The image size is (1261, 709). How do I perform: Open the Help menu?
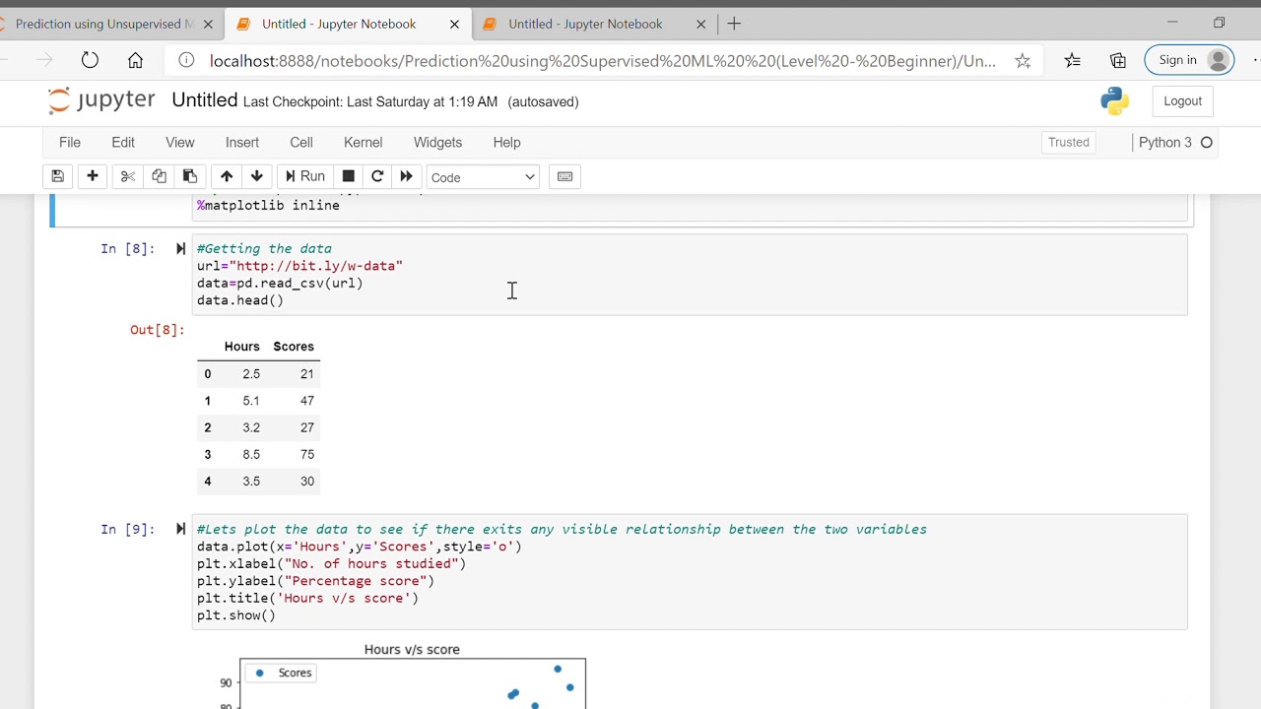pos(506,142)
